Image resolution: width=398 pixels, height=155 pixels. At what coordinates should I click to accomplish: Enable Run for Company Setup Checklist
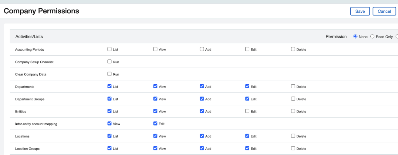(110, 62)
